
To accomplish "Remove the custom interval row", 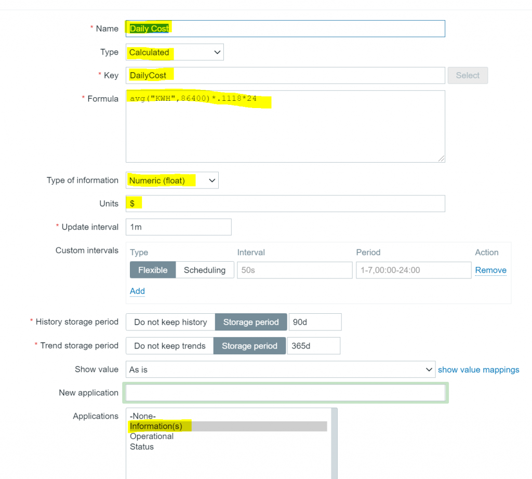I will pos(490,270).
